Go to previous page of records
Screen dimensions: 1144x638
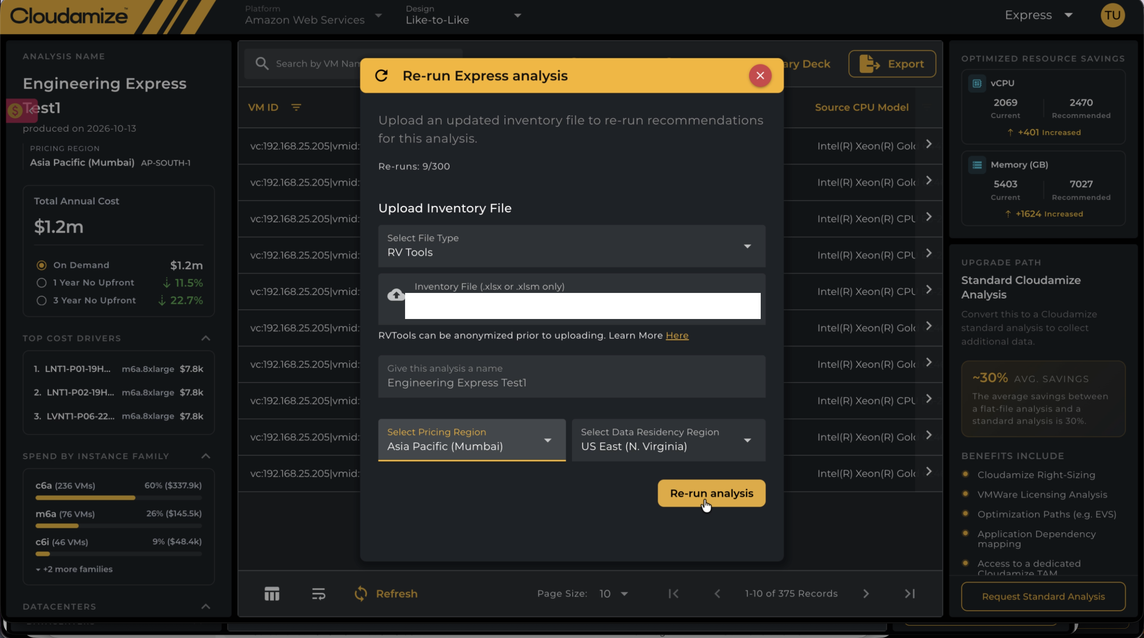click(717, 594)
